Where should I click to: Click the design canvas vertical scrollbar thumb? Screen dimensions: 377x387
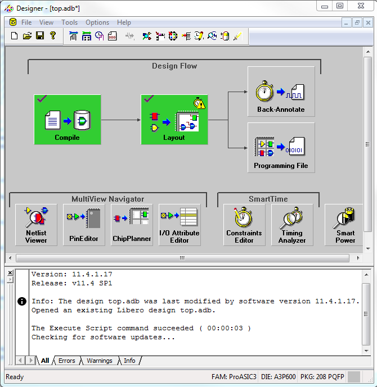point(368,144)
